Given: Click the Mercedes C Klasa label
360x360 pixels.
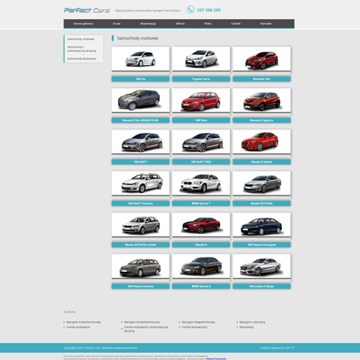Looking at the screenshot, I should [x=262, y=286].
